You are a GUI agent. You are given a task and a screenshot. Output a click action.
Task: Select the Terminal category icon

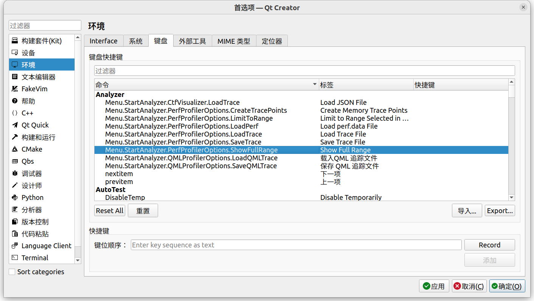tap(15, 258)
